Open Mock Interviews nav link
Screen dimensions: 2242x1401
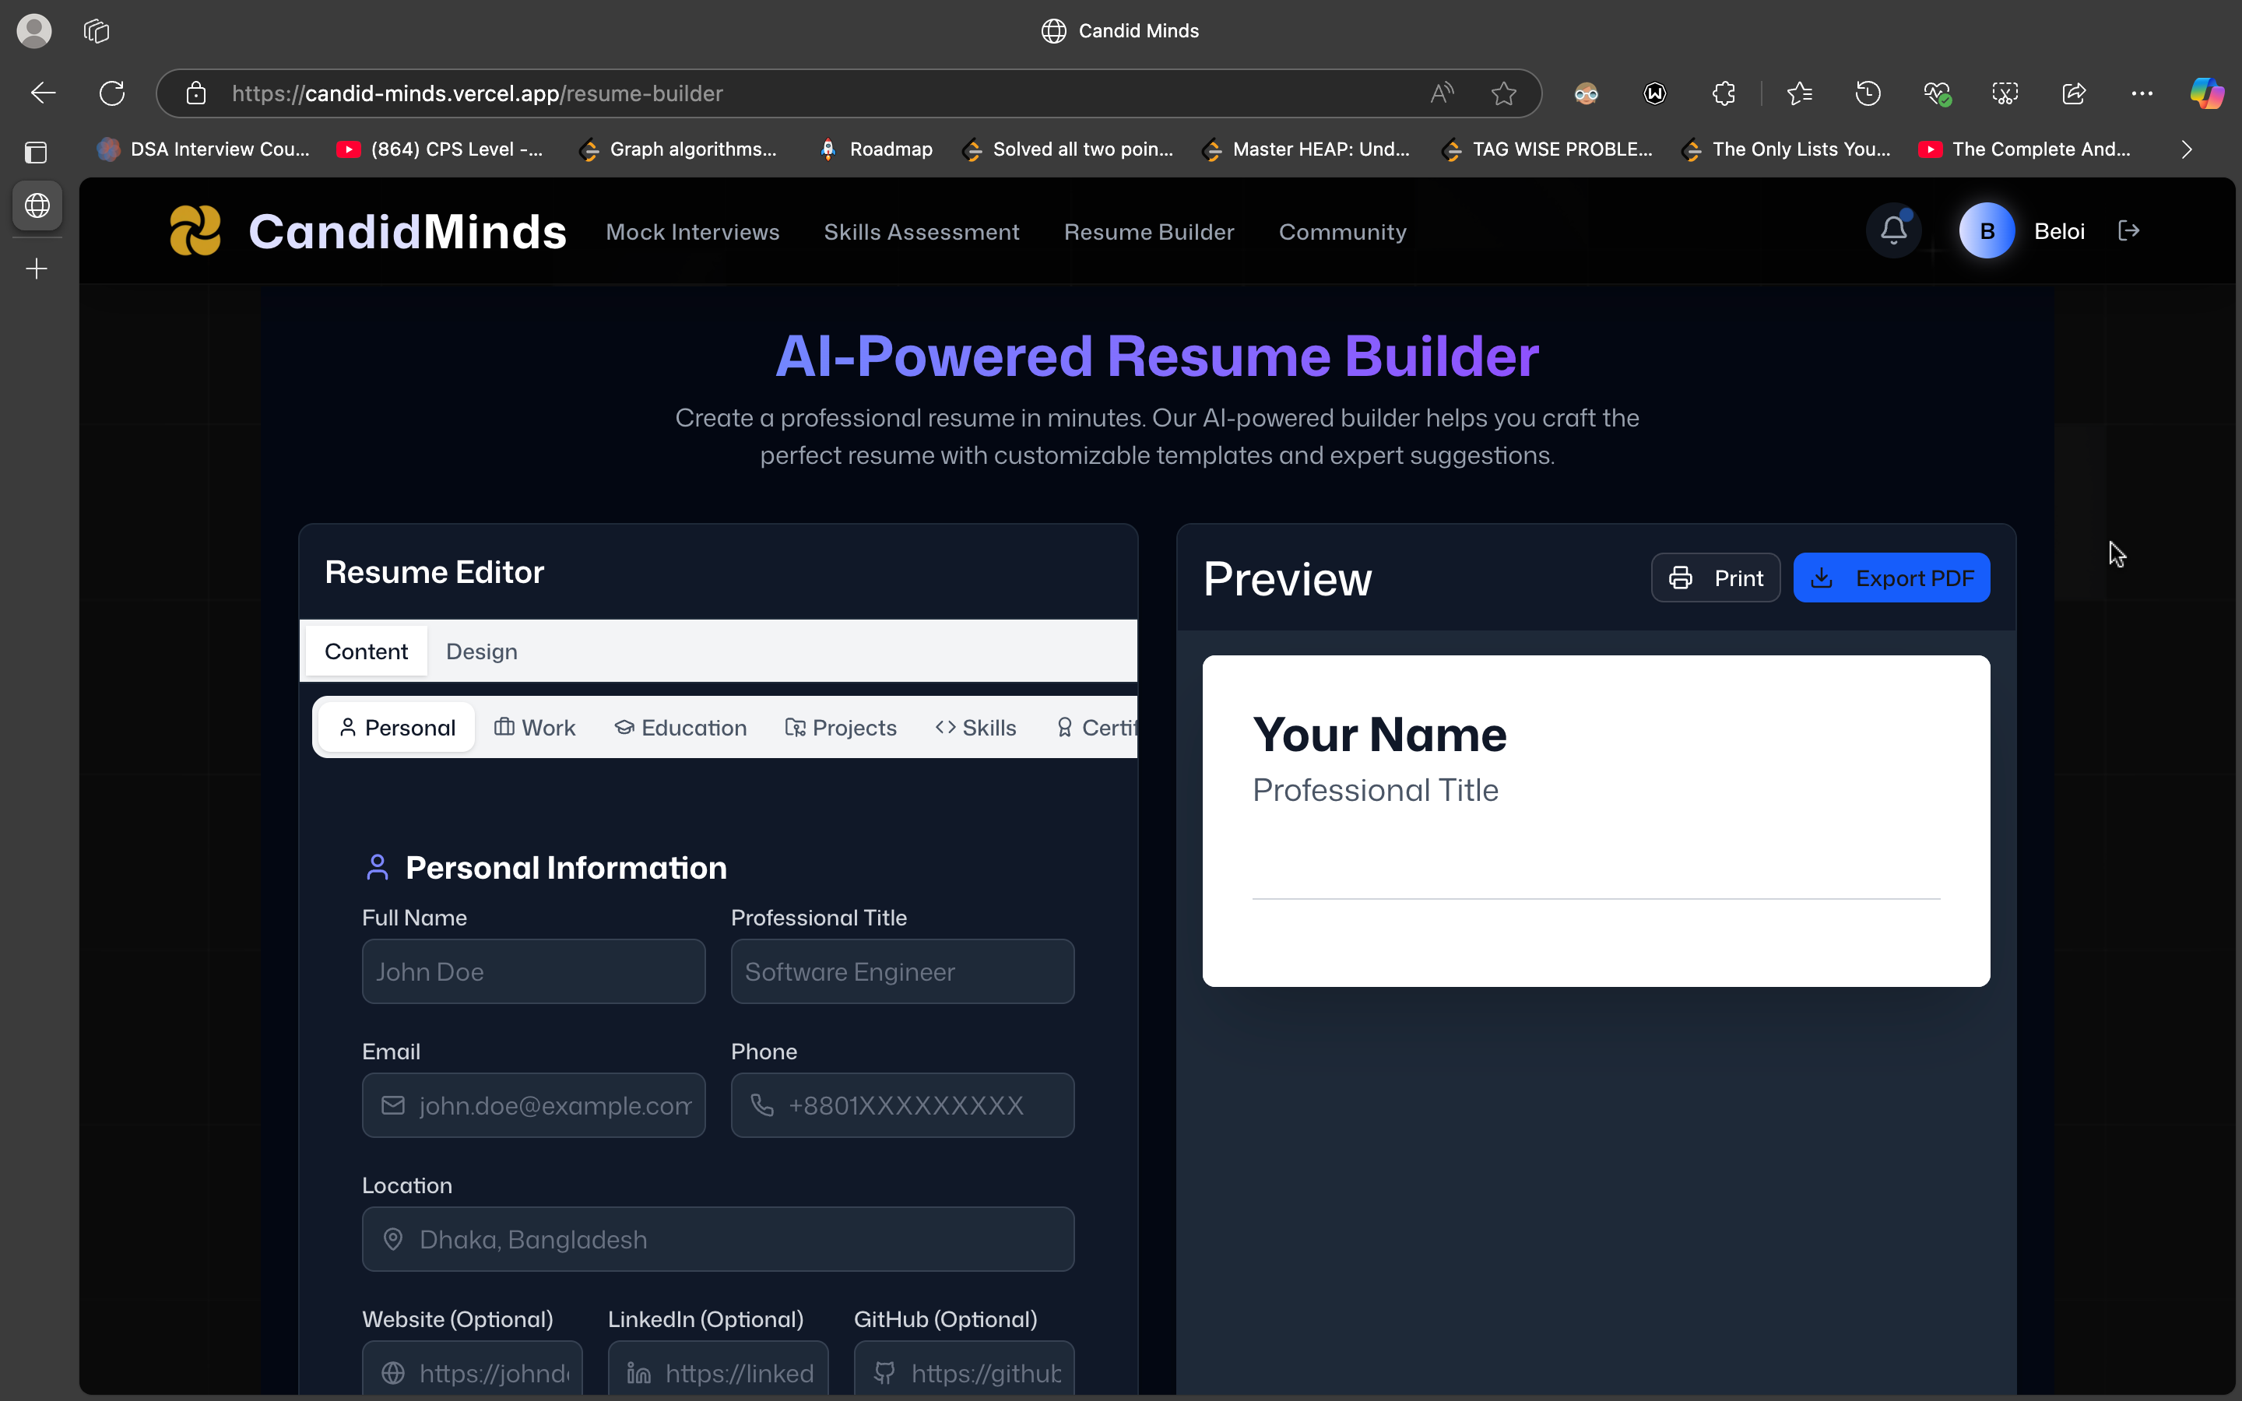click(x=692, y=232)
